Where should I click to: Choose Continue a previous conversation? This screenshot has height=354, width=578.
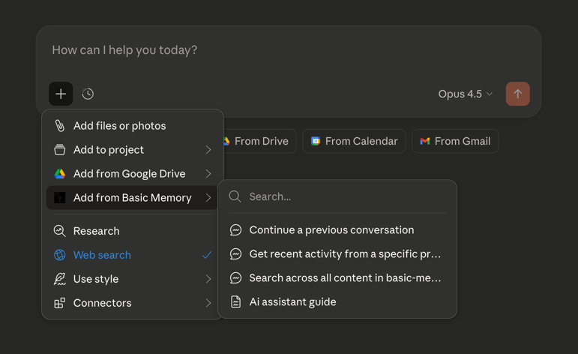coord(331,229)
